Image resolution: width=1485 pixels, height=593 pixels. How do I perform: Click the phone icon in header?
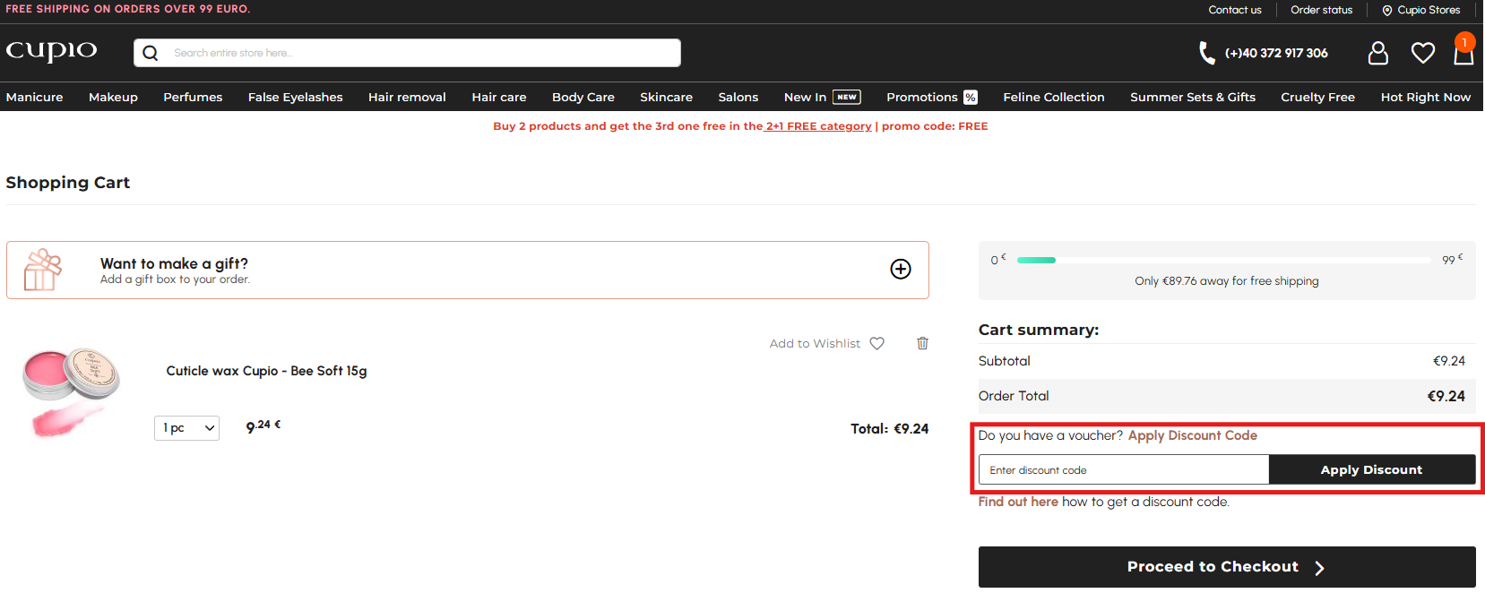[1206, 53]
